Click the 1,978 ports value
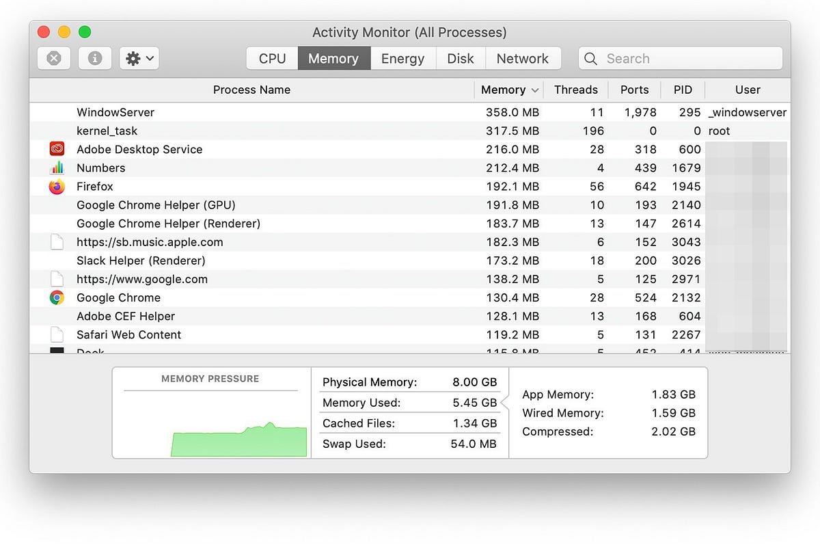Image resolution: width=820 pixels, height=547 pixels. (x=640, y=112)
